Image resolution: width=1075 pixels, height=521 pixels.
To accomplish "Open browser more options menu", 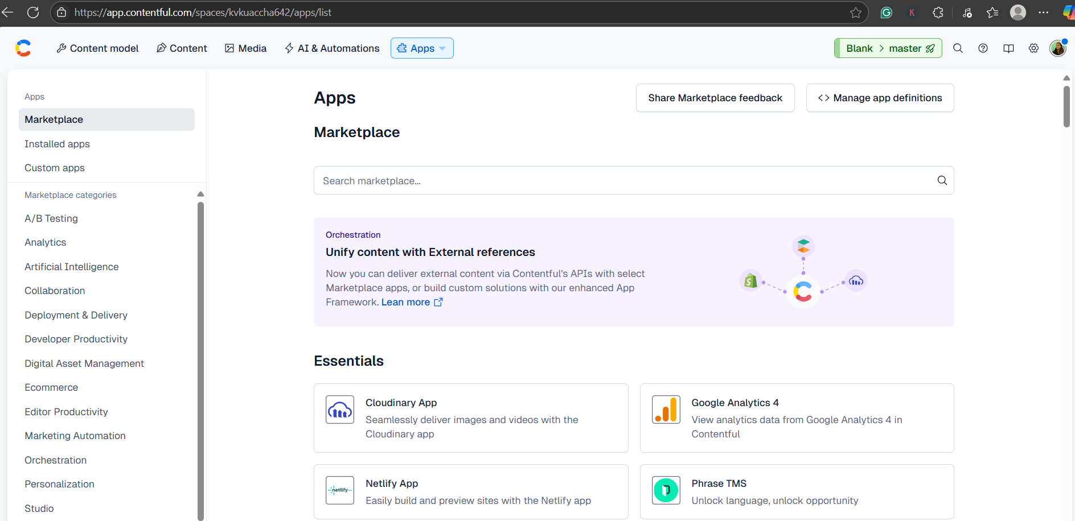I will [x=1043, y=13].
